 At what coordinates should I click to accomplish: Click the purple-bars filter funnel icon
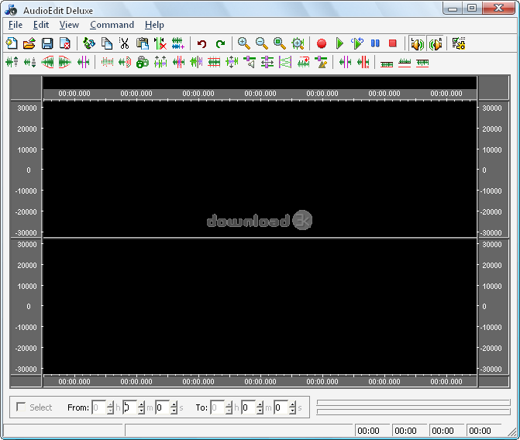point(285,62)
